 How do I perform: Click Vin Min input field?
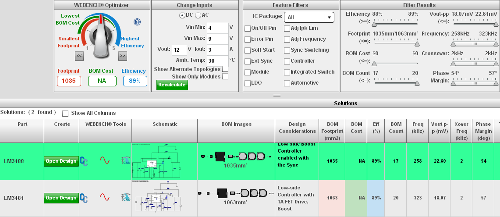point(218,28)
